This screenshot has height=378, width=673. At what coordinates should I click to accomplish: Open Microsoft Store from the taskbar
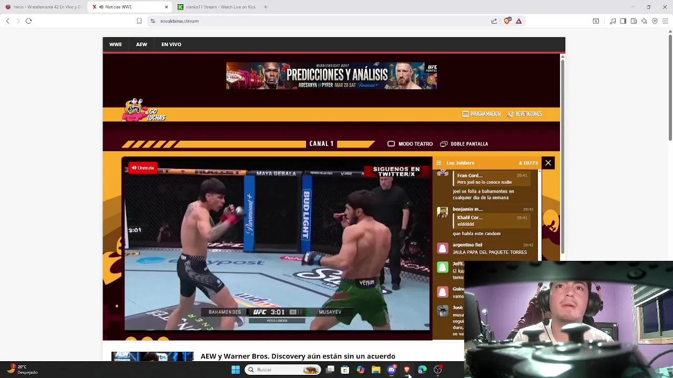point(345,370)
